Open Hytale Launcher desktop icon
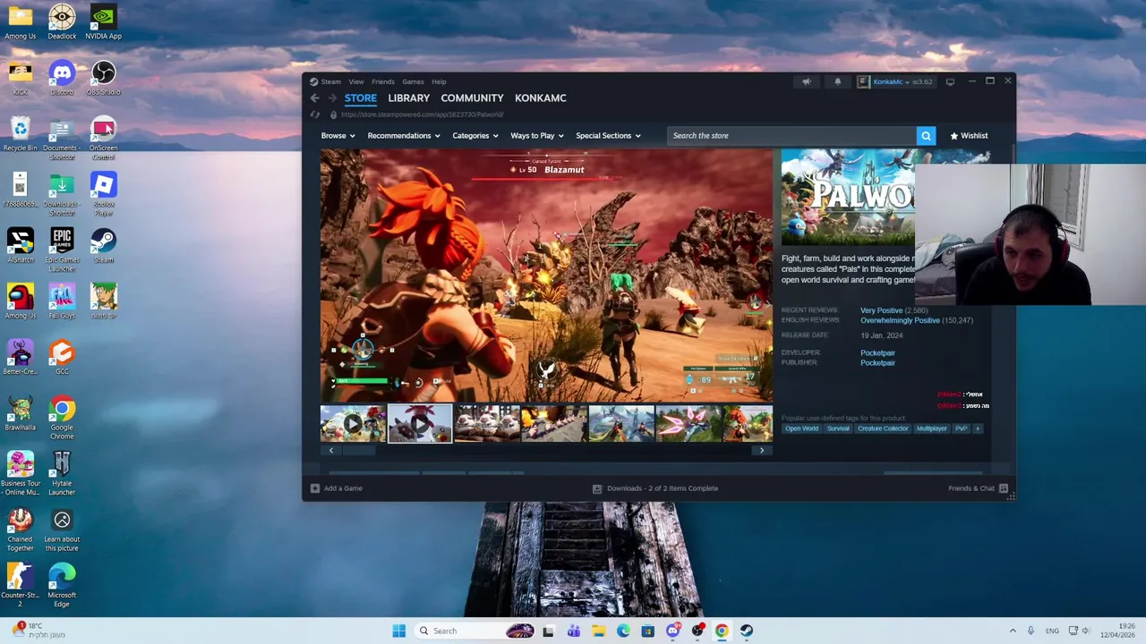 tap(62, 474)
